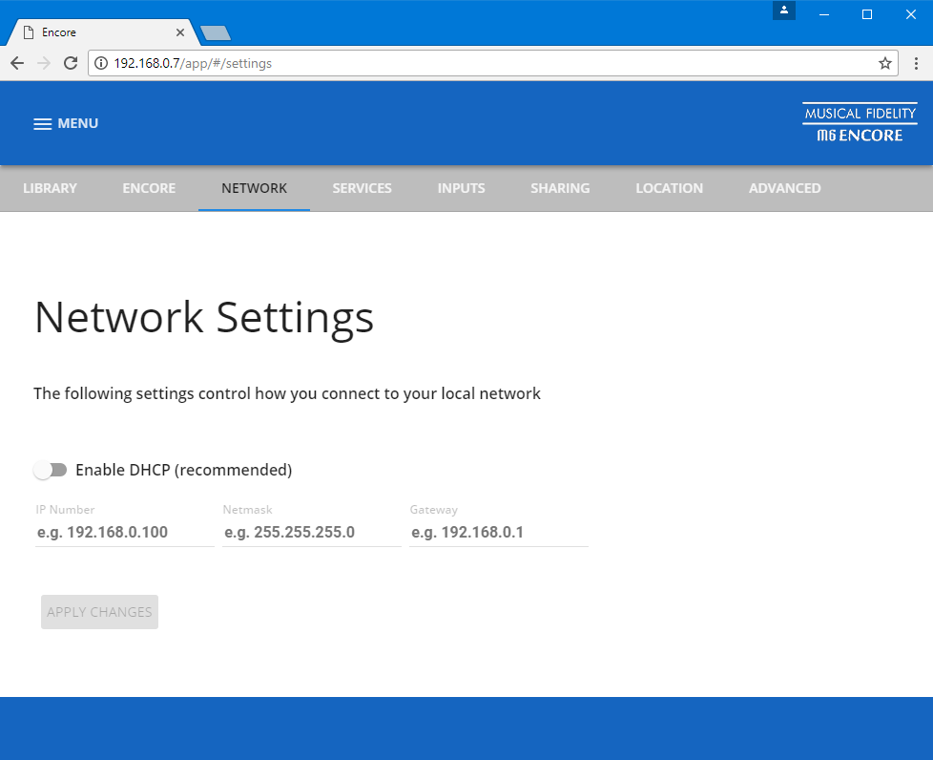Open Chrome three-dot menu

pos(916,63)
